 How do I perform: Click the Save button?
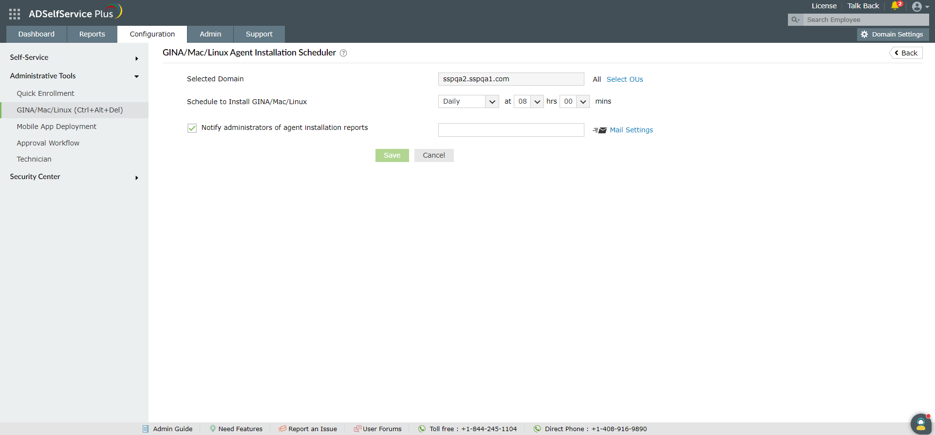392,155
